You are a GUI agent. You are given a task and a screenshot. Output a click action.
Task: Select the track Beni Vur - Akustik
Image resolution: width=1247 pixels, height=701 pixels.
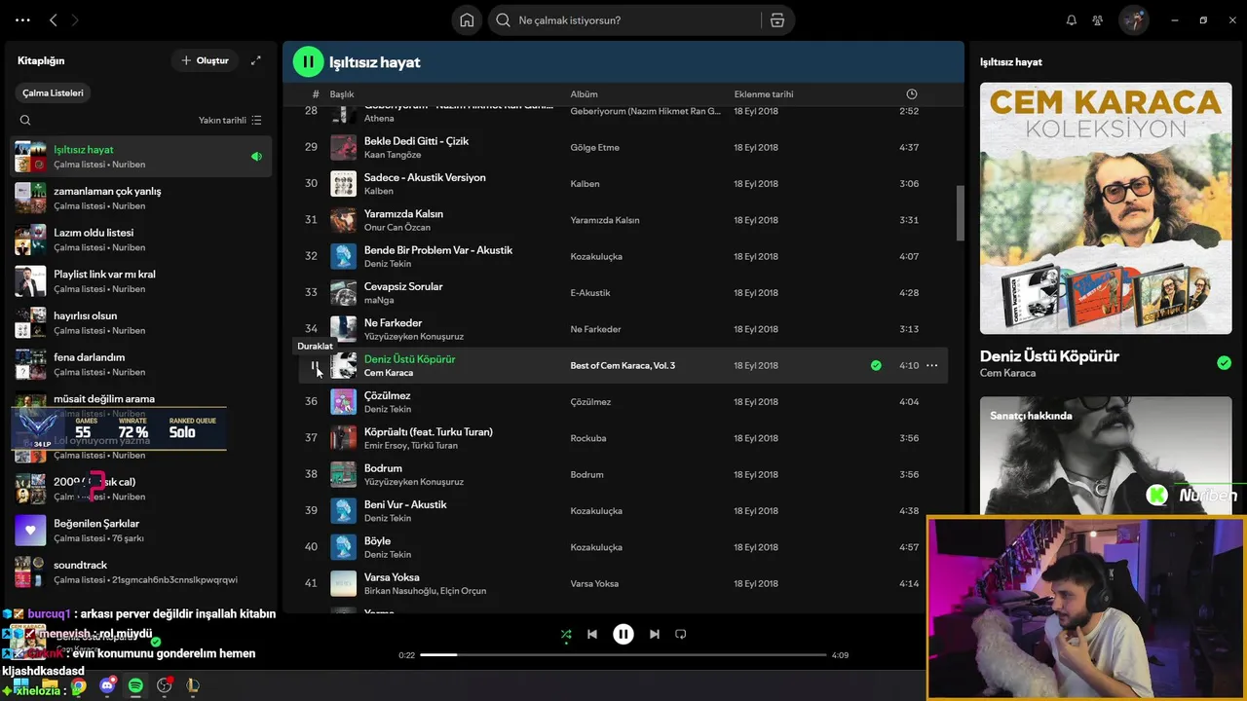pos(405,504)
